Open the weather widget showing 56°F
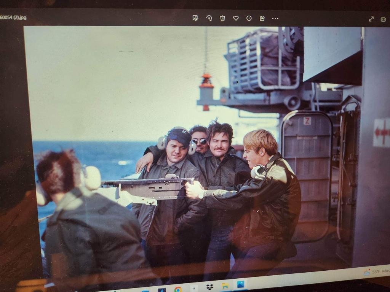Viewport: 390px width, 292px height. point(376,272)
